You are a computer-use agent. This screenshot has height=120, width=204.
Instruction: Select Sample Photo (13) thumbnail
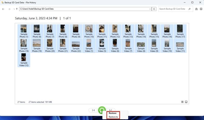point(128,31)
